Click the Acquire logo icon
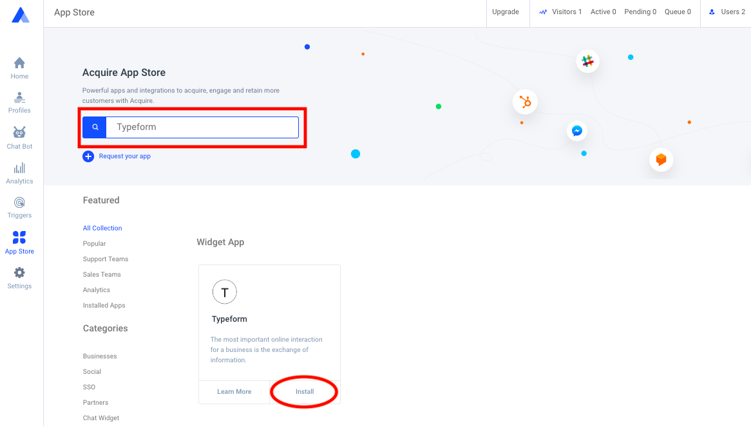751x426 pixels. 21,15
